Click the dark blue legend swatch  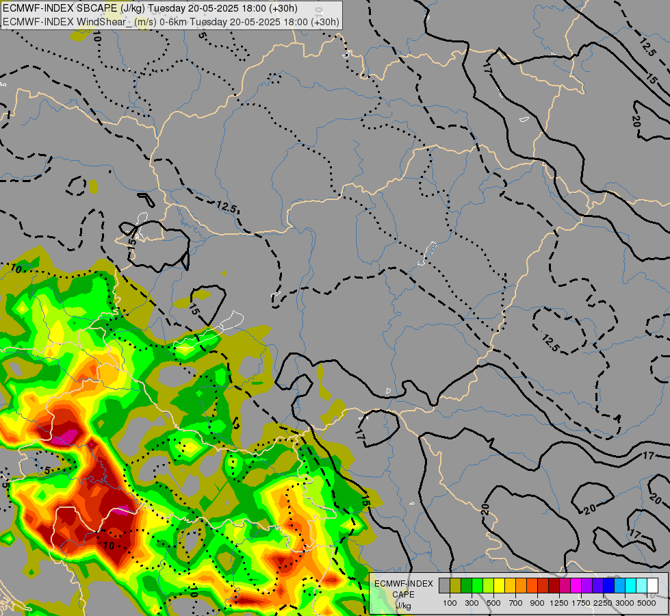pos(609,585)
